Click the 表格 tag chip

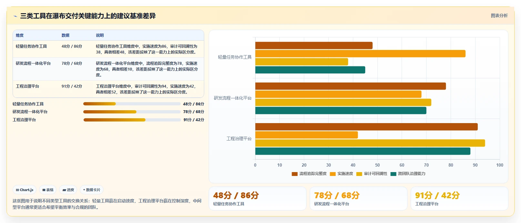48,190
